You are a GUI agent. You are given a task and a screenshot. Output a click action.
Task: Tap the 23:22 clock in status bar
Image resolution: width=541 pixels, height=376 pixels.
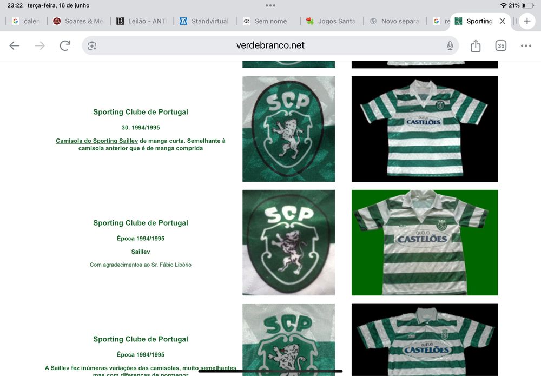pyautogui.click(x=15, y=5)
